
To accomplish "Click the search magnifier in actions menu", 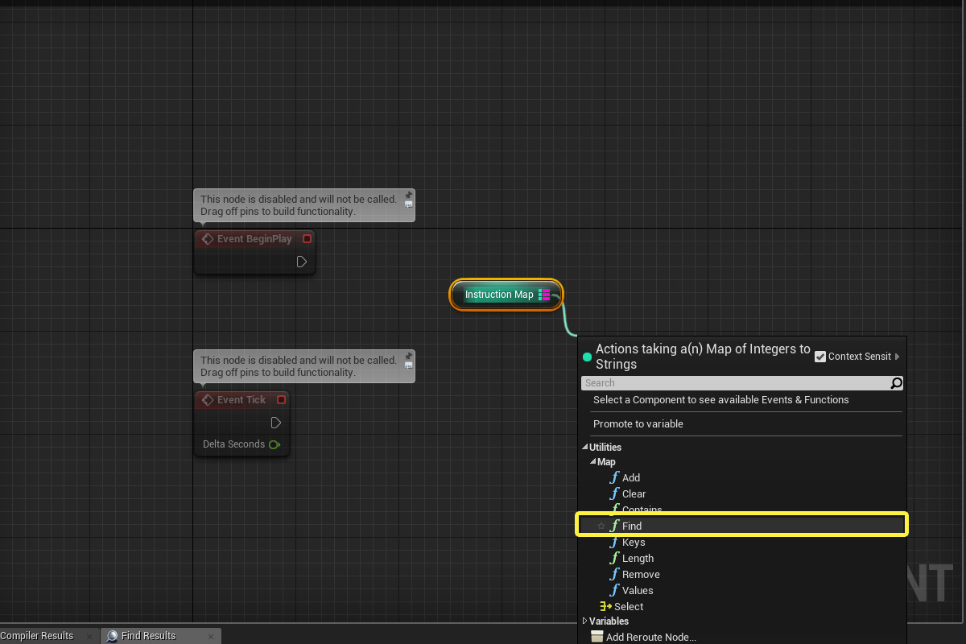I will coord(896,383).
